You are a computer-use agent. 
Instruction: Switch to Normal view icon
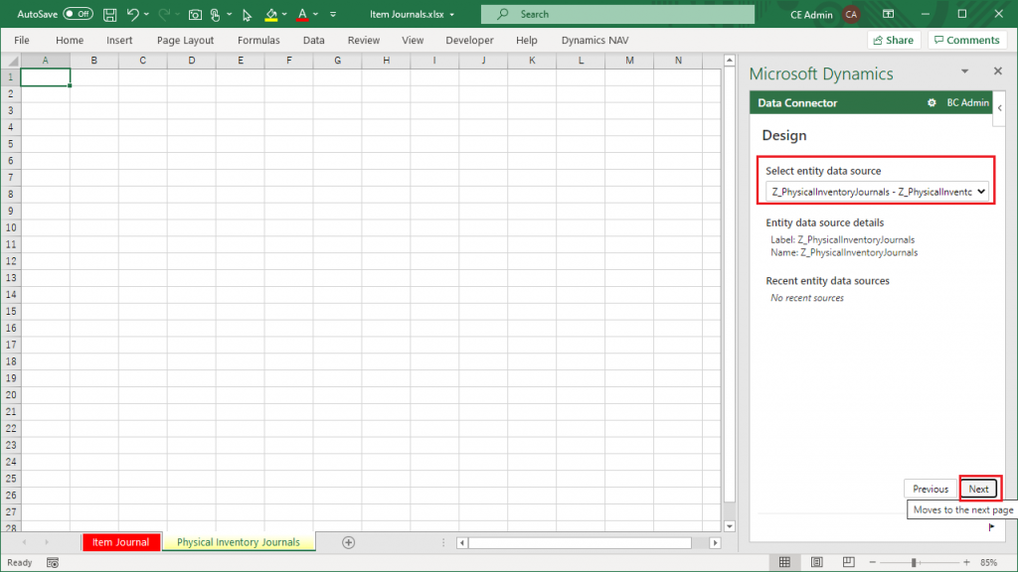tap(785, 562)
